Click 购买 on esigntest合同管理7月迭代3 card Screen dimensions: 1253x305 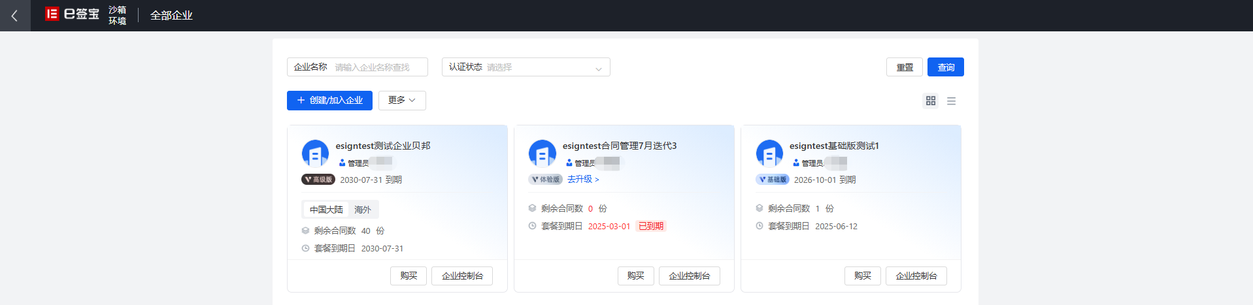(636, 276)
